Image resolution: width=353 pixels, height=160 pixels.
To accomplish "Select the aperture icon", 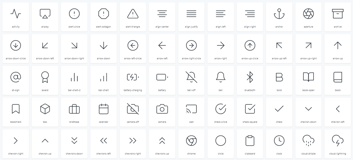I will [x=308, y=14].
